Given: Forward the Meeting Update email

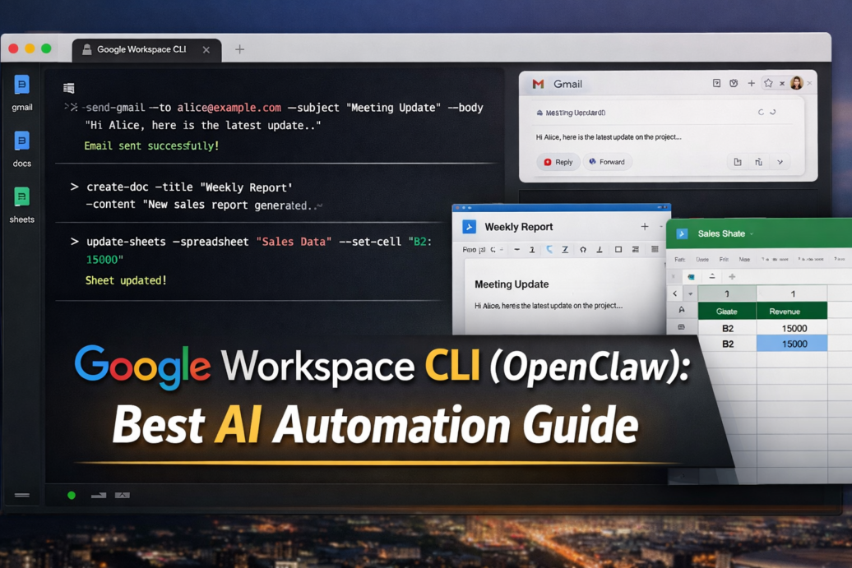Looking at the screenshot, I should (x=608, y=162).
